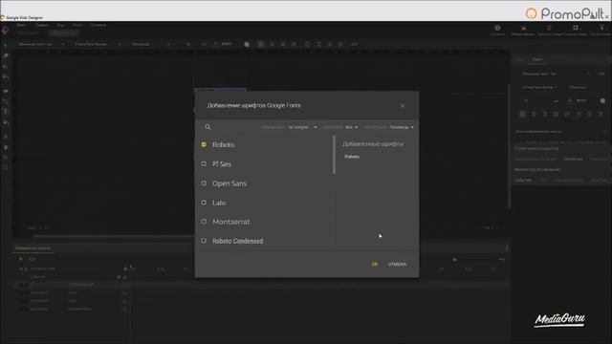The image size is (612, 344).
Task: Check the Montserrat font checkbox
Action: (x=204, y=222)
